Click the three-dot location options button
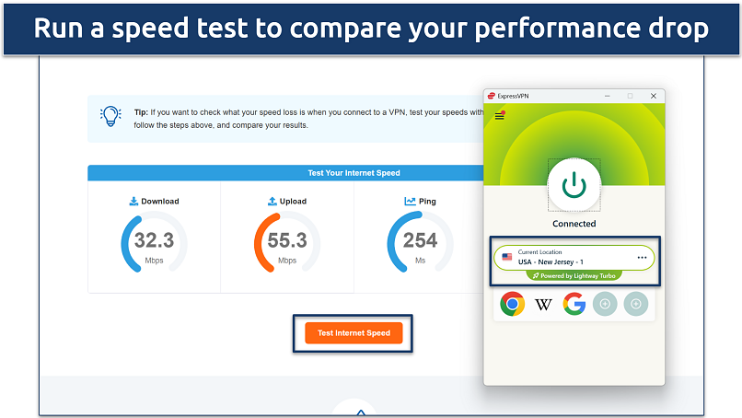Image resolution: width=742 pixels, height=418 pixels. [642, 257]
